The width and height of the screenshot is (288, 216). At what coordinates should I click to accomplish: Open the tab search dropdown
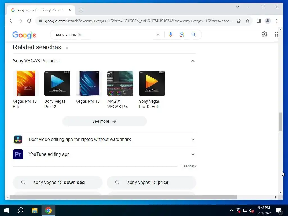[237, 7]
